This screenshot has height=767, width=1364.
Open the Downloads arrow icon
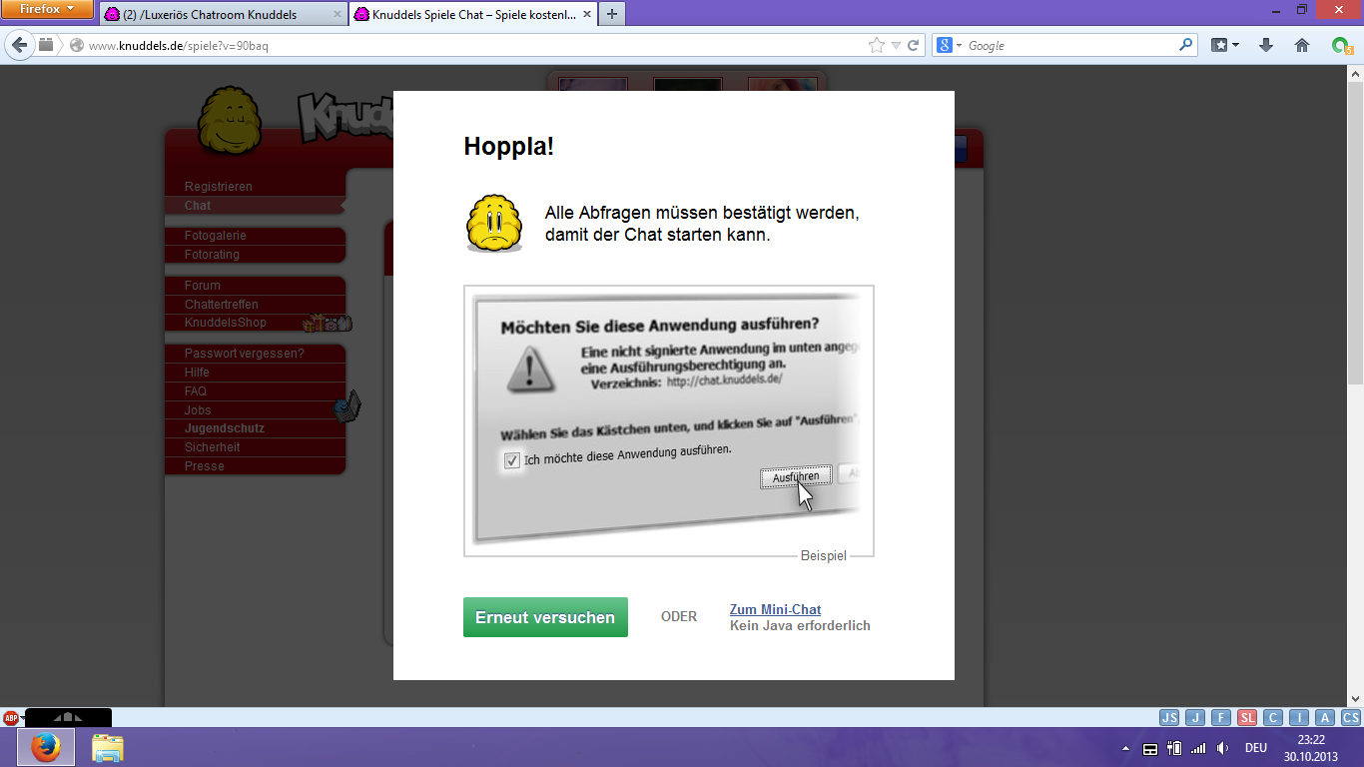pyautogui.click(x=1266, y=45)
